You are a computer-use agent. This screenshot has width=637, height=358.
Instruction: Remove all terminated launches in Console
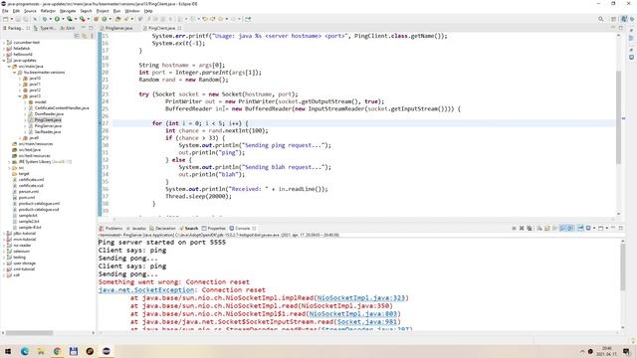tap(529, 228)
